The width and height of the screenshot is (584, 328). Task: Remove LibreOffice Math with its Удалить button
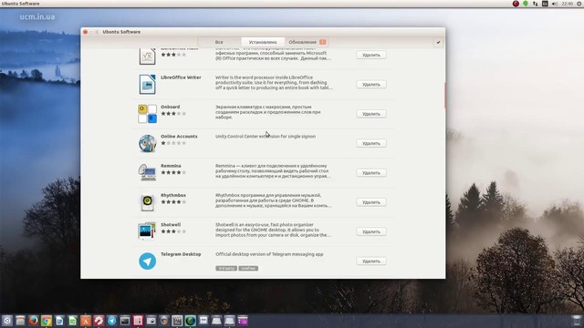pos(371,55)
